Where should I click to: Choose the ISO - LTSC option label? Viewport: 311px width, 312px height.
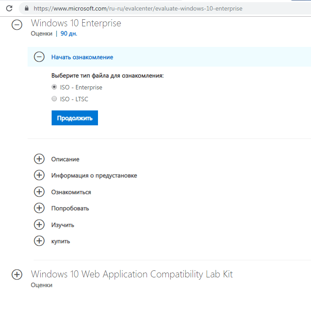click(74, 99)
